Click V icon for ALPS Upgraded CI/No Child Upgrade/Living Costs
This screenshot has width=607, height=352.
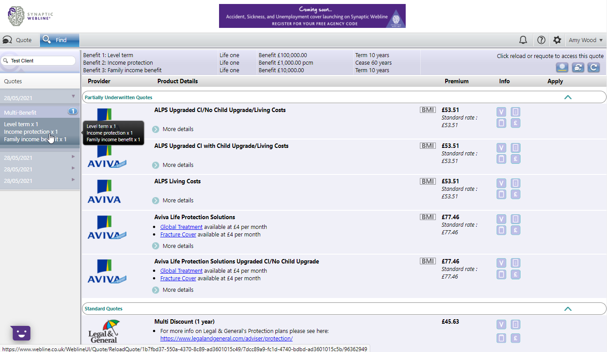pos(501,112)
